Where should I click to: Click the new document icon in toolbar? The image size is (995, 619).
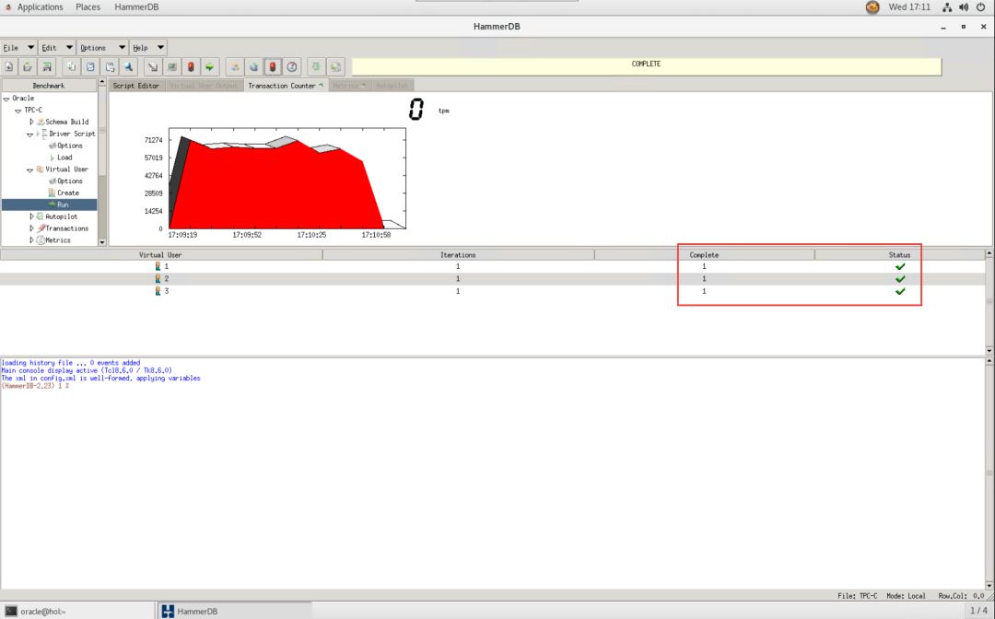(9, 66)
